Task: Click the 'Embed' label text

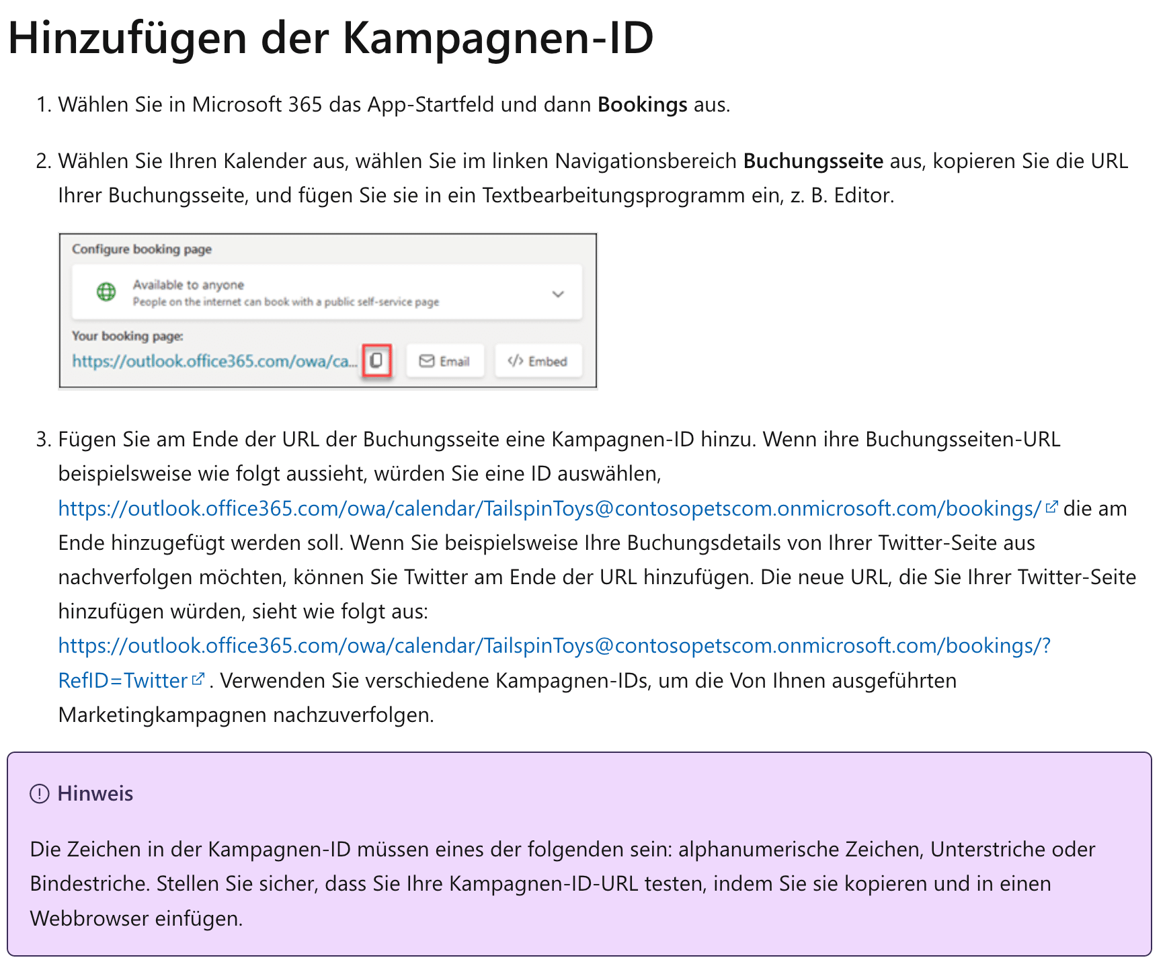Action: coord(547,362)
